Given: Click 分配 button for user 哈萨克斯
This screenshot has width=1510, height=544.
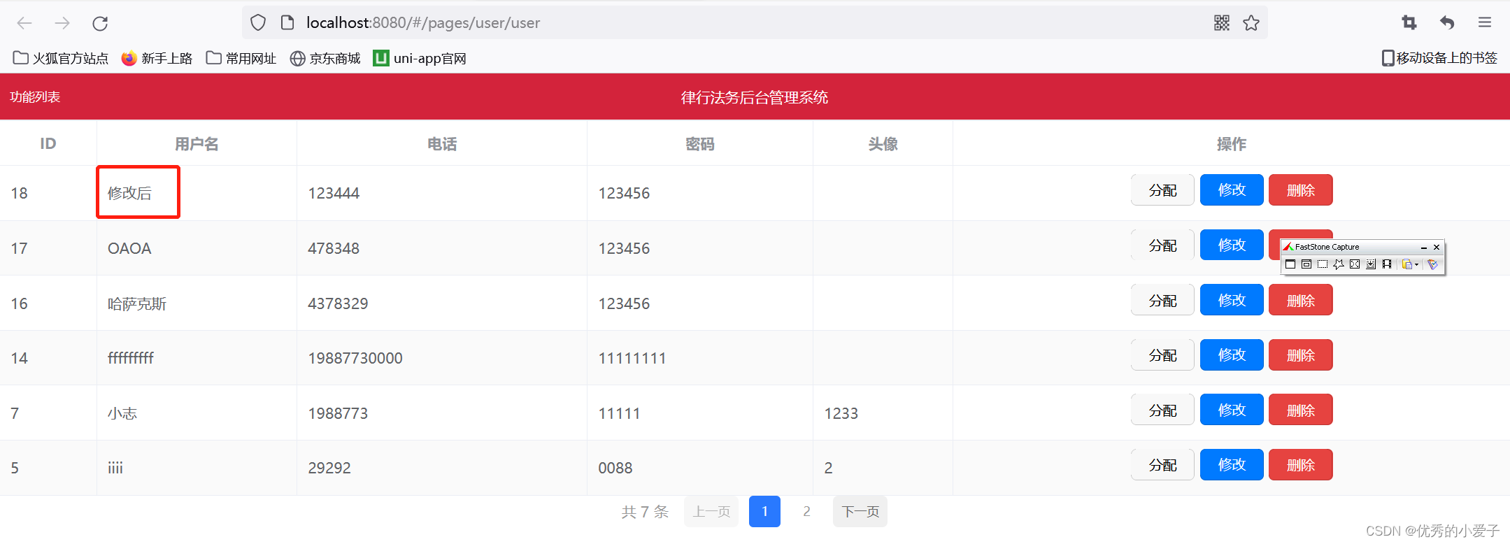Looking at the screenshot, I should 1162,301.
